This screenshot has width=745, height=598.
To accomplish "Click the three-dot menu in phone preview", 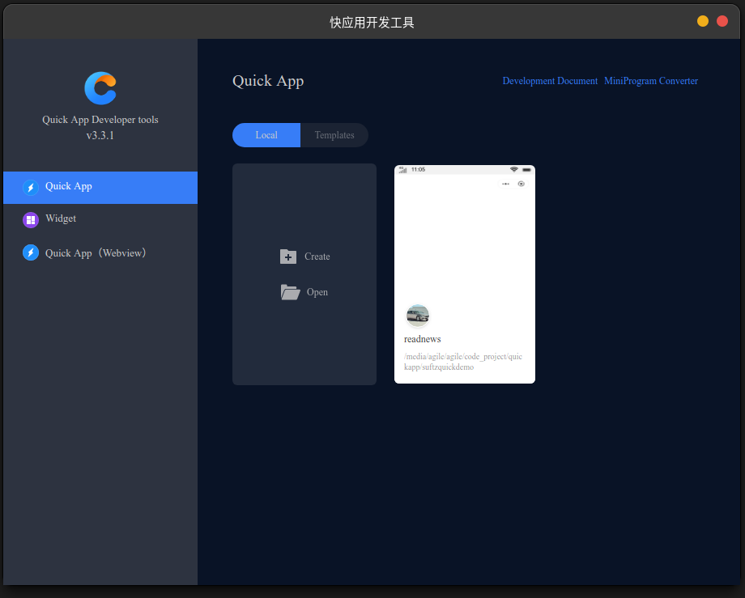I will pos(506,184).
